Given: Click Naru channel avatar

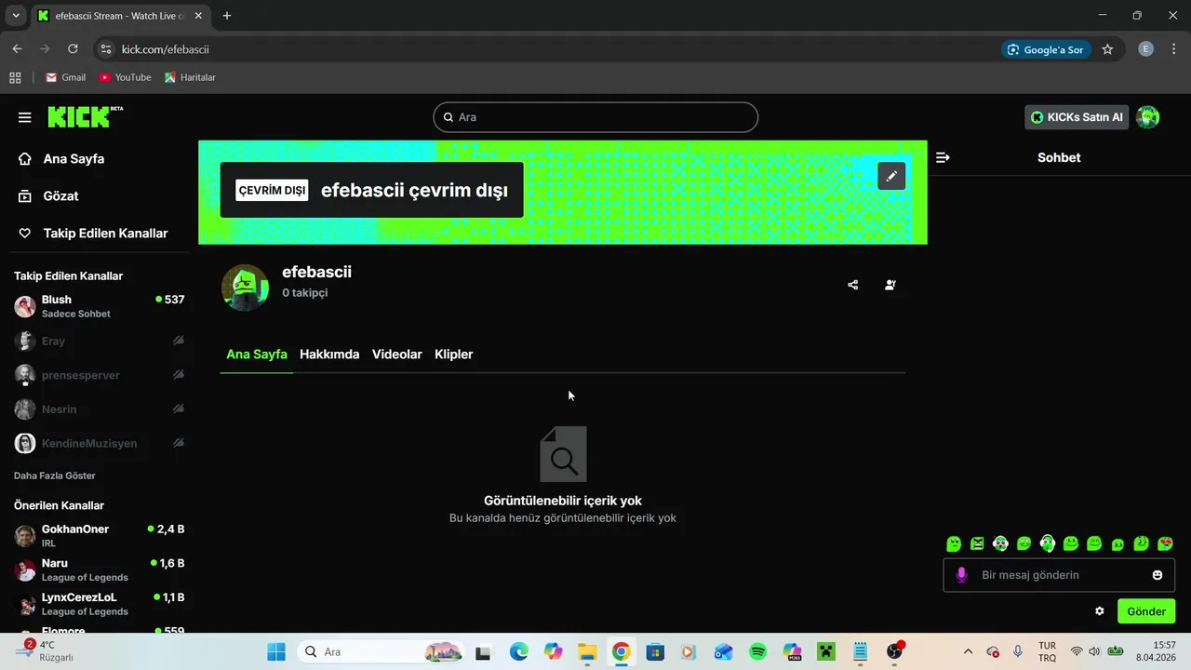Looking at the screenshot, I should tap(25, 570).
